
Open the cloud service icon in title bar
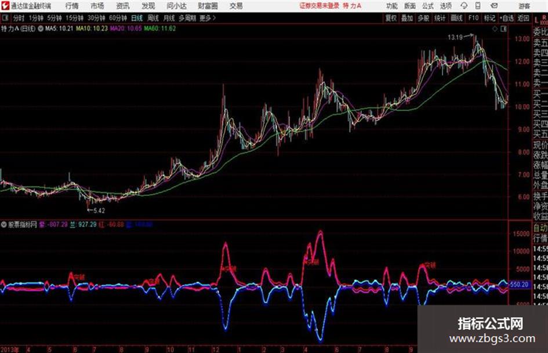click(x=464, y=6)
